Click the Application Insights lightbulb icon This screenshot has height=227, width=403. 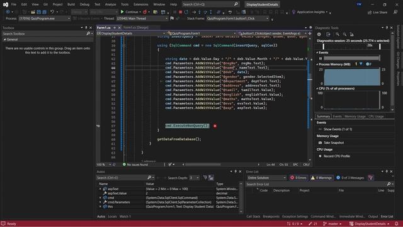[x=293, y=12]
